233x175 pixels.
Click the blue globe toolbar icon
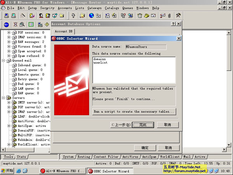[x=91, y=16]
